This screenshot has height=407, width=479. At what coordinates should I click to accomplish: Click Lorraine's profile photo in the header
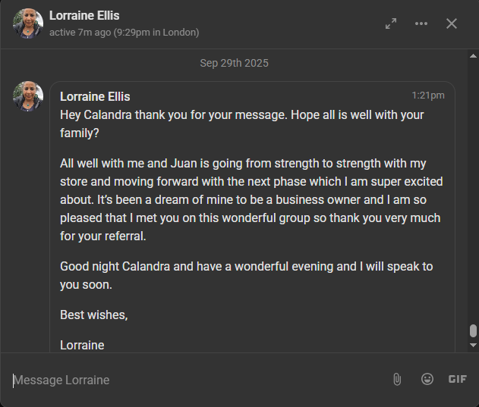pyautogui.click(x=28, y=23)
